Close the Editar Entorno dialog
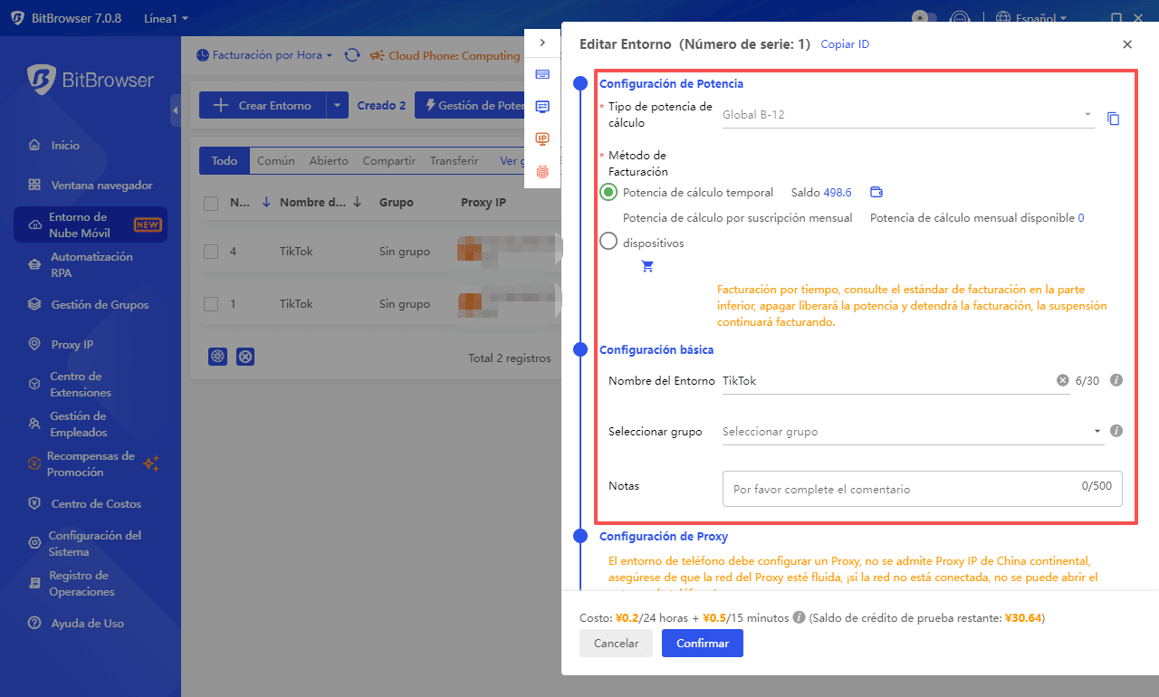 pos(1127,44)
